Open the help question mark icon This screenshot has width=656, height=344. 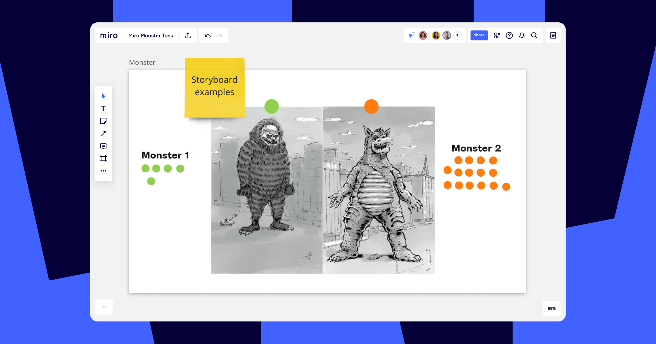point(509,35)
